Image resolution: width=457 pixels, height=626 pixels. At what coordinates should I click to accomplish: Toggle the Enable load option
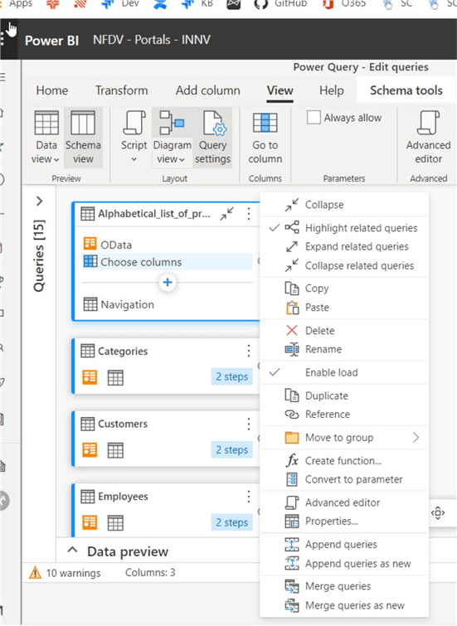pyautogui.click(x=344, y=372)
